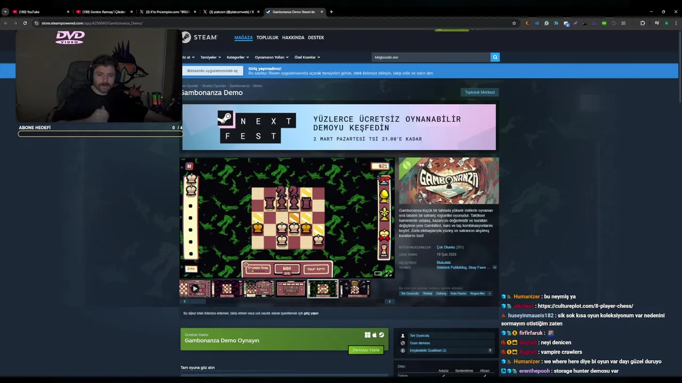682x383 pixels.
Task: Open the TOPLULUK tab
Action: [267, 38]
